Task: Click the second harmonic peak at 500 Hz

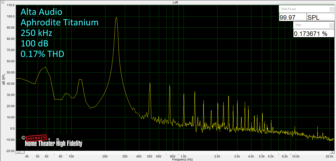Action: click(150, 83)
